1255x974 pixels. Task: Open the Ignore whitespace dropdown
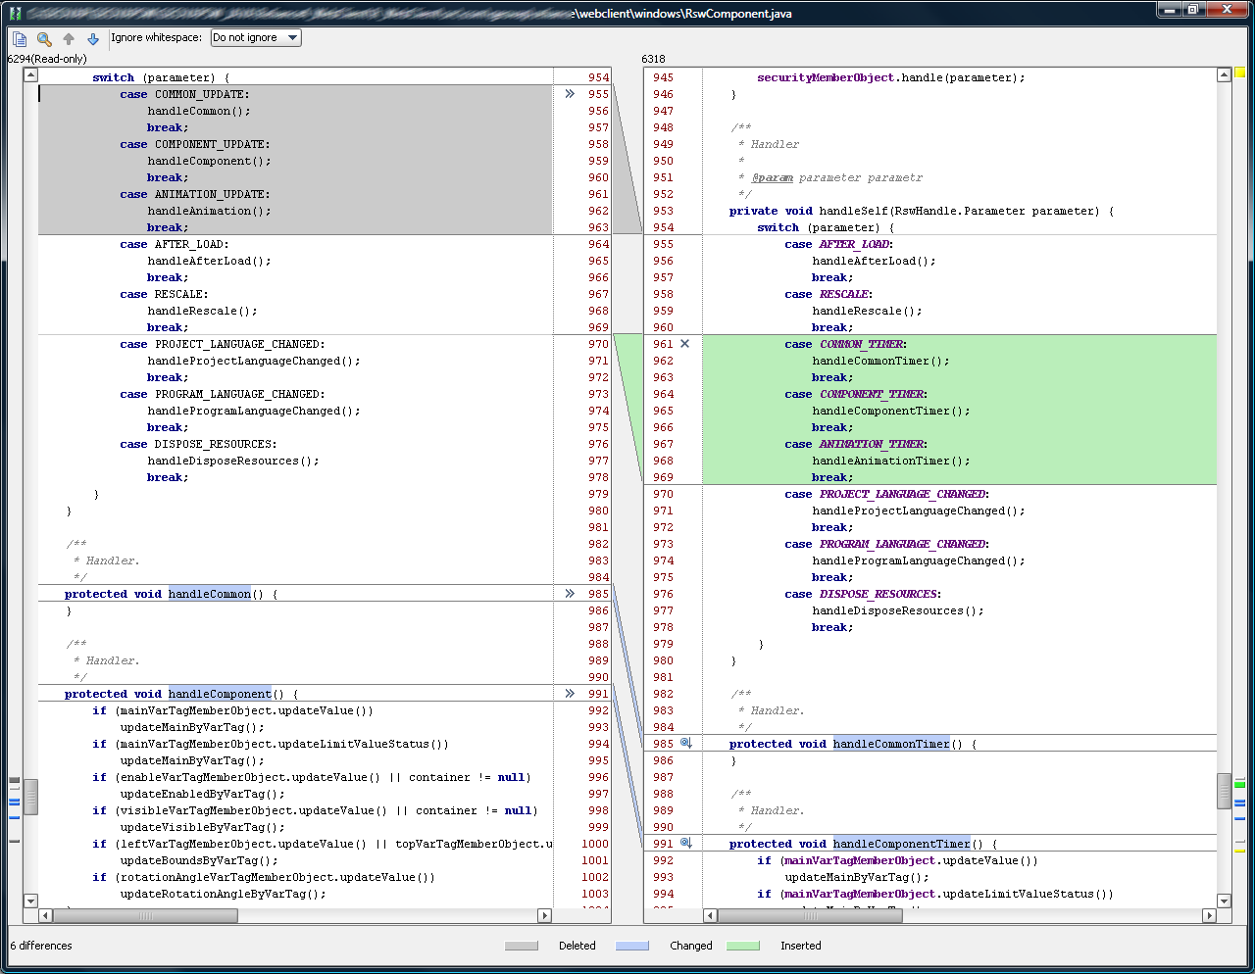256,37
